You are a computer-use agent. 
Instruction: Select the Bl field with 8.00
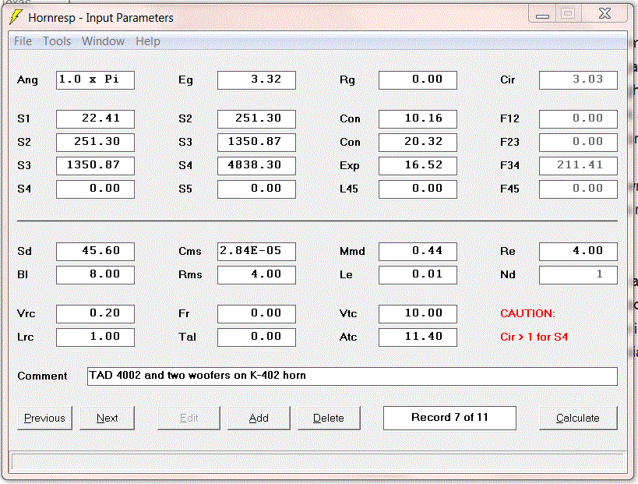coord(95,275)
